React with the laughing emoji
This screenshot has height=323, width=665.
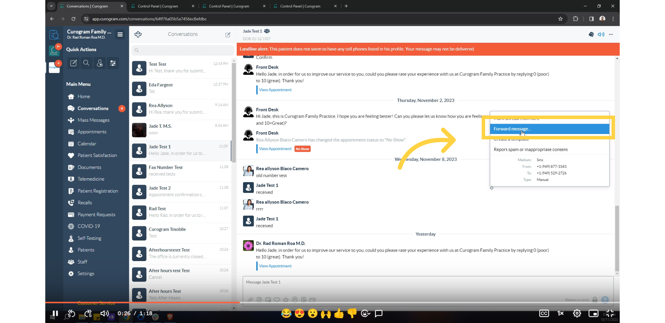[x=286, y=314]
